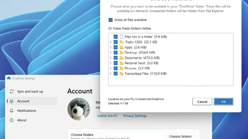This screenshot has width=248, height=139.
Task: Uncheck Files not in a folder checkbox
Action: [x=116, y=37]
